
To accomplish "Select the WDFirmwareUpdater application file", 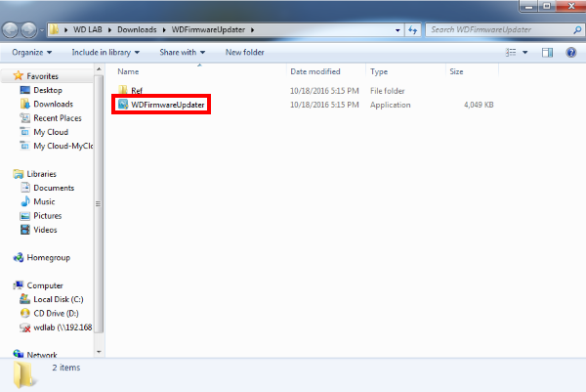I will [167, 105].
